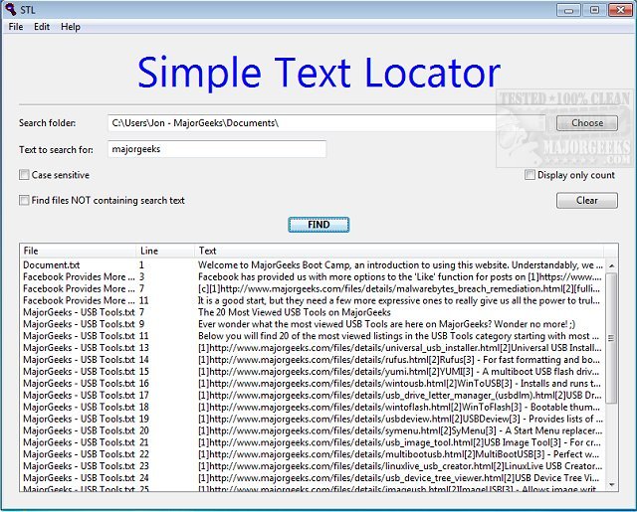Select MajorGeeks - USB Tools.txt line 7 row
Viewport: 637px width, 512px height.
click(312, 312)
